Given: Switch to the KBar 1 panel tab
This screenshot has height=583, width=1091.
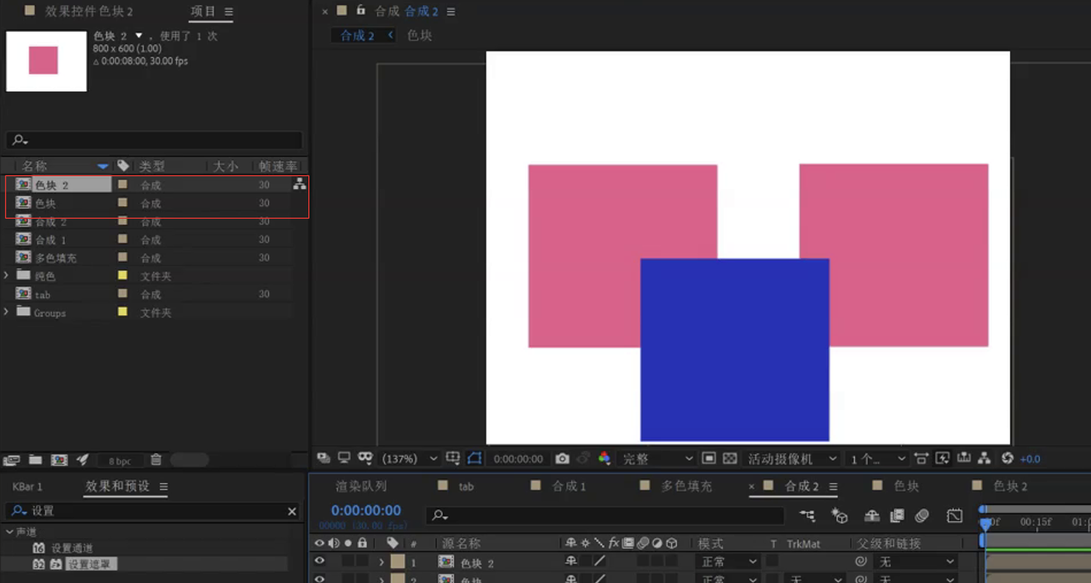Looking at the screenshot, I should point(27,486).
